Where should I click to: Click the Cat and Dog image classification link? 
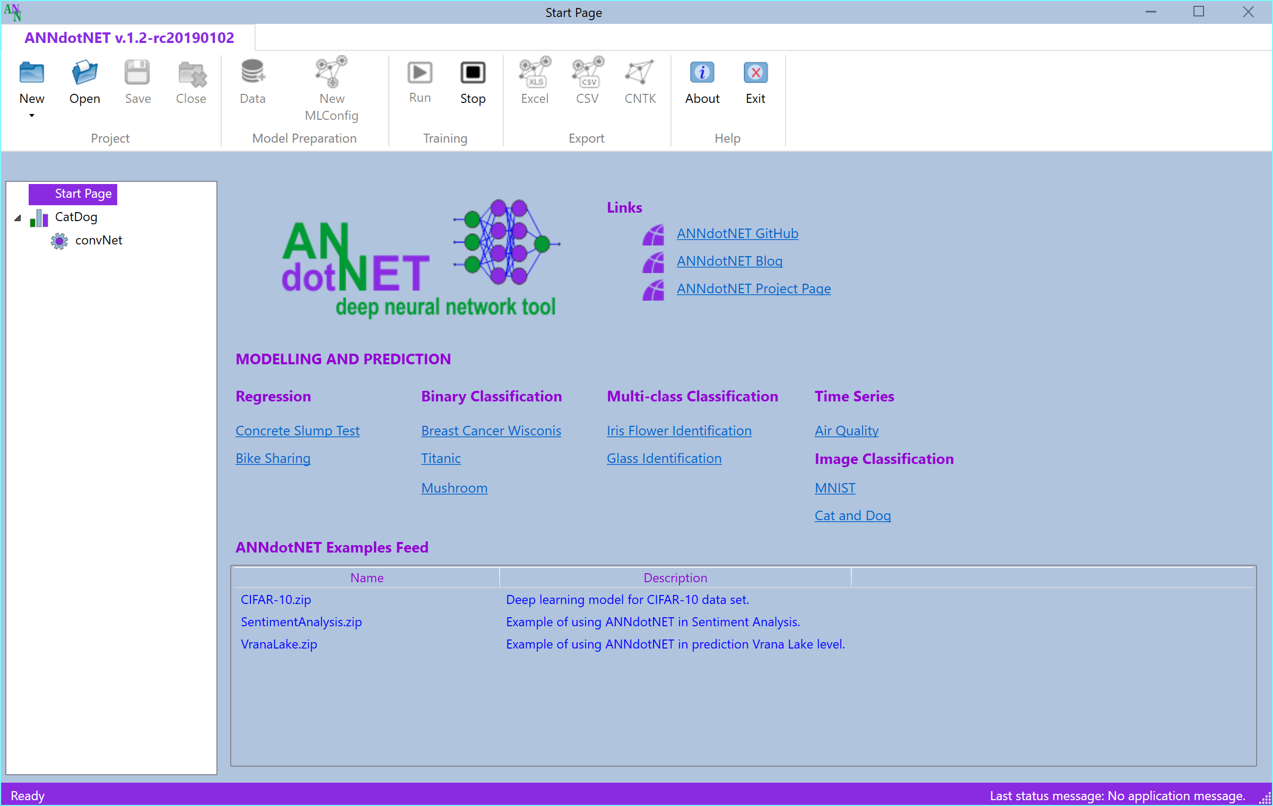tap(852, 516)
